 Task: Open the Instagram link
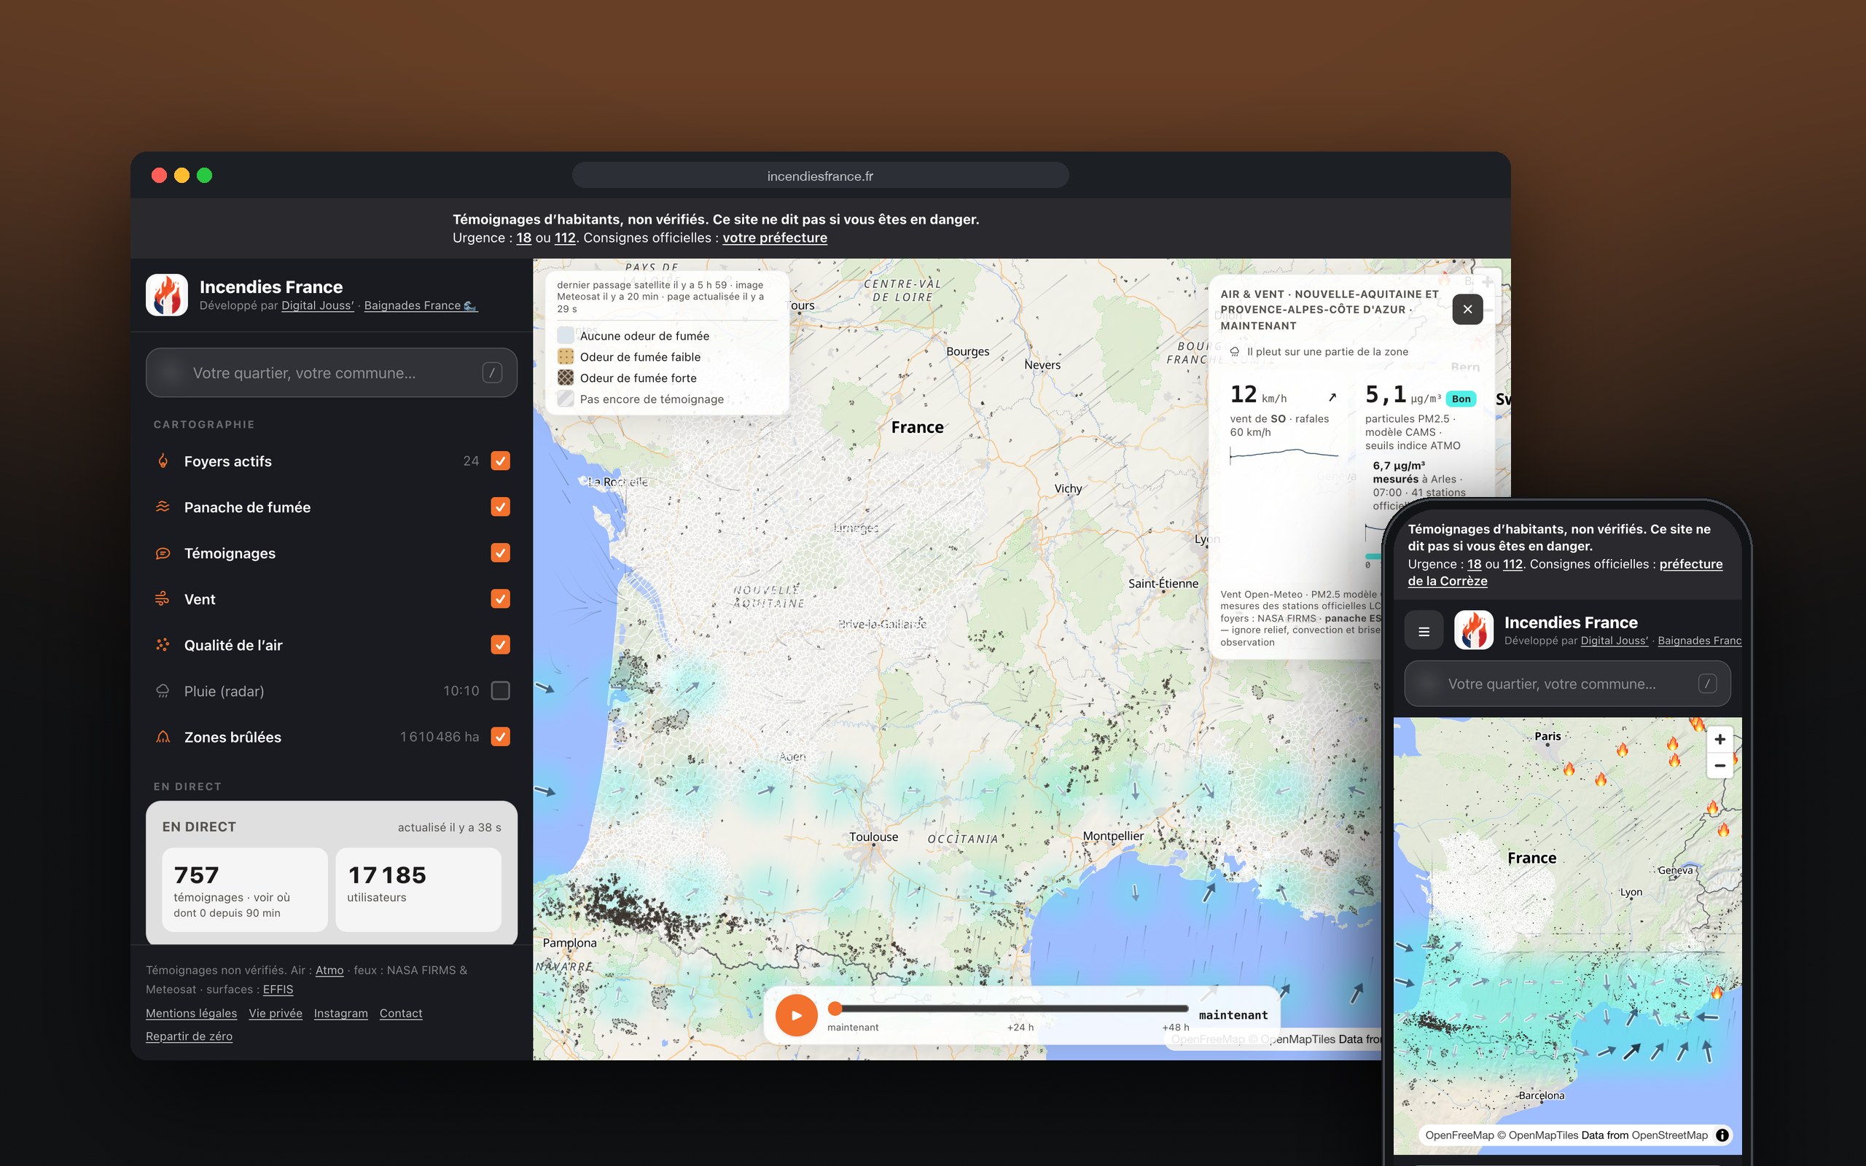[341, 1013]
